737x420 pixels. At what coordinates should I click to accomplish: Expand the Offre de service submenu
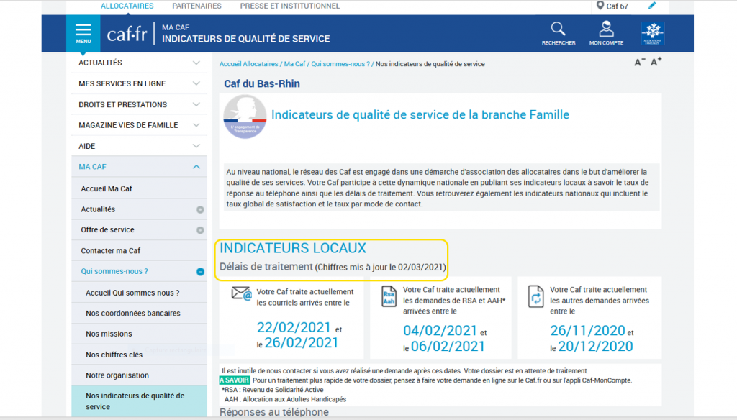[200, 230]
